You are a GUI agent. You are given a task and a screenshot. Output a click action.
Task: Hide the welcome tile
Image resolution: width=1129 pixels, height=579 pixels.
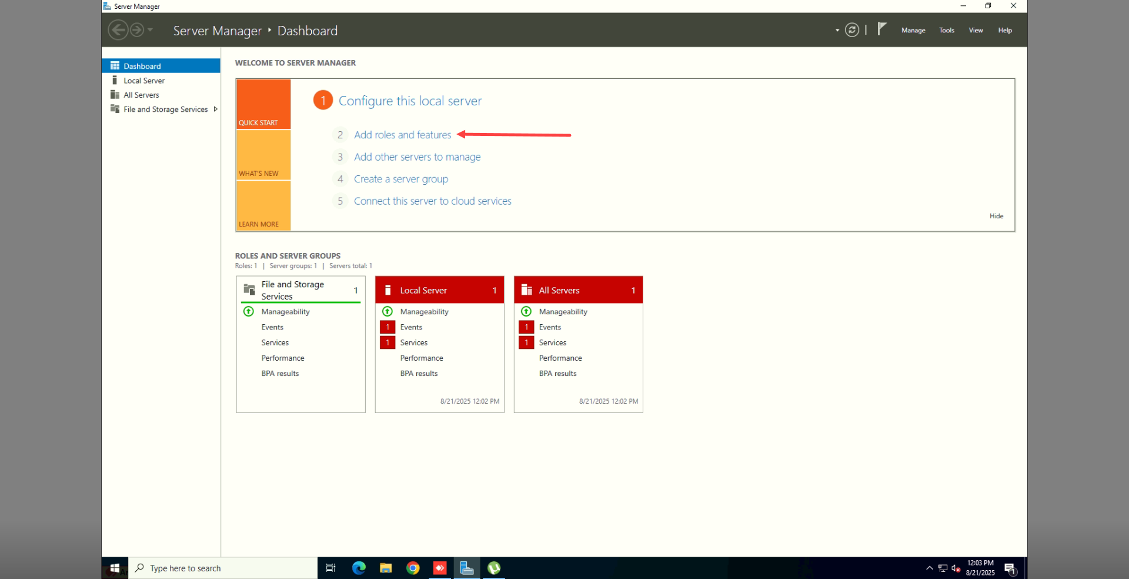[996, 216]
